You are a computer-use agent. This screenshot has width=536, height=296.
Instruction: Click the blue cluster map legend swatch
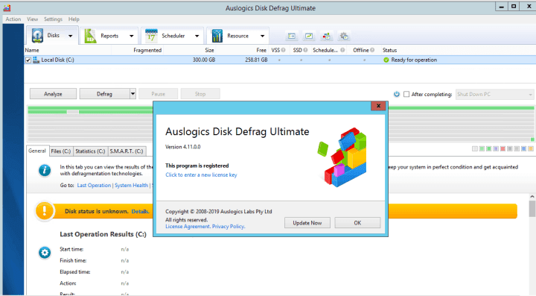coord(523,149)
